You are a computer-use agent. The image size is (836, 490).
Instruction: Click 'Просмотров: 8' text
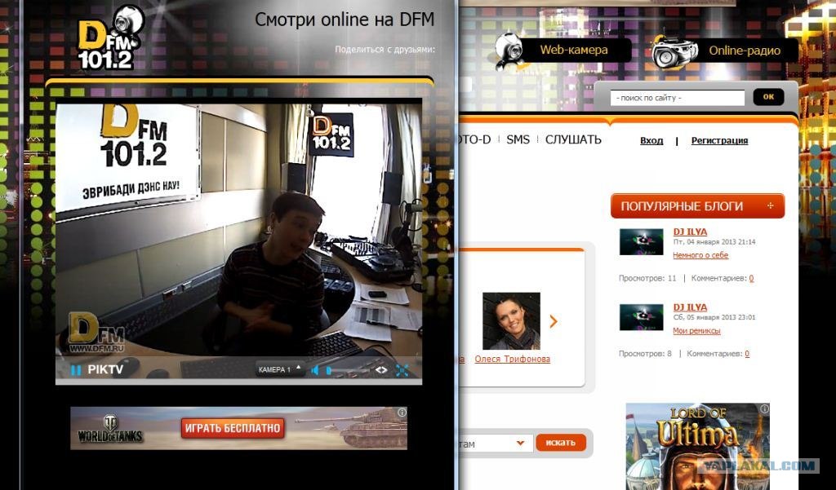[645, 354]
